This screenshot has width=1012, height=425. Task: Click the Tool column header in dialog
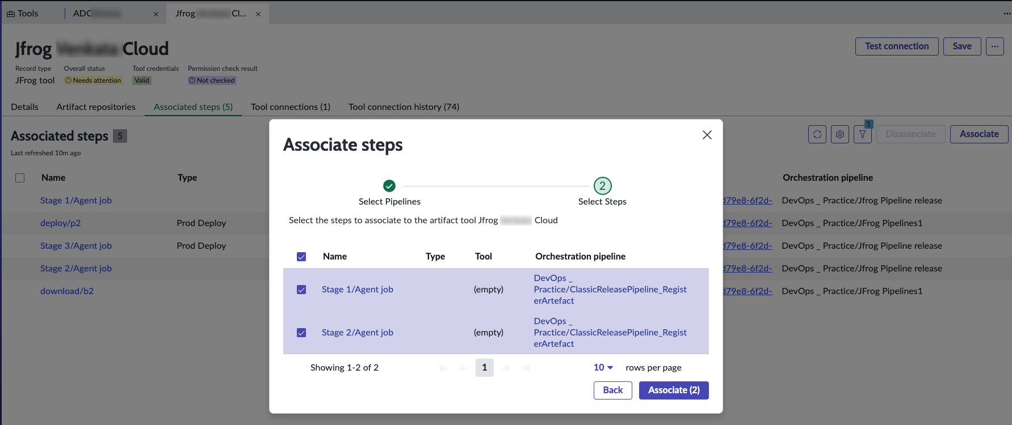pos(484,257)
